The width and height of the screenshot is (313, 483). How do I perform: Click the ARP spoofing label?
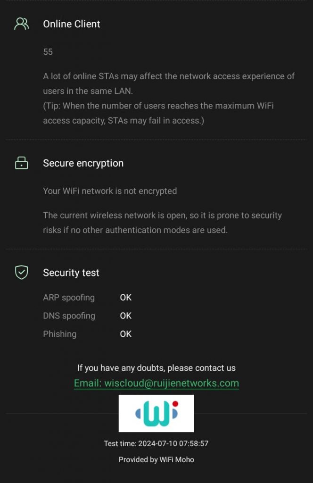coord(69,298)
